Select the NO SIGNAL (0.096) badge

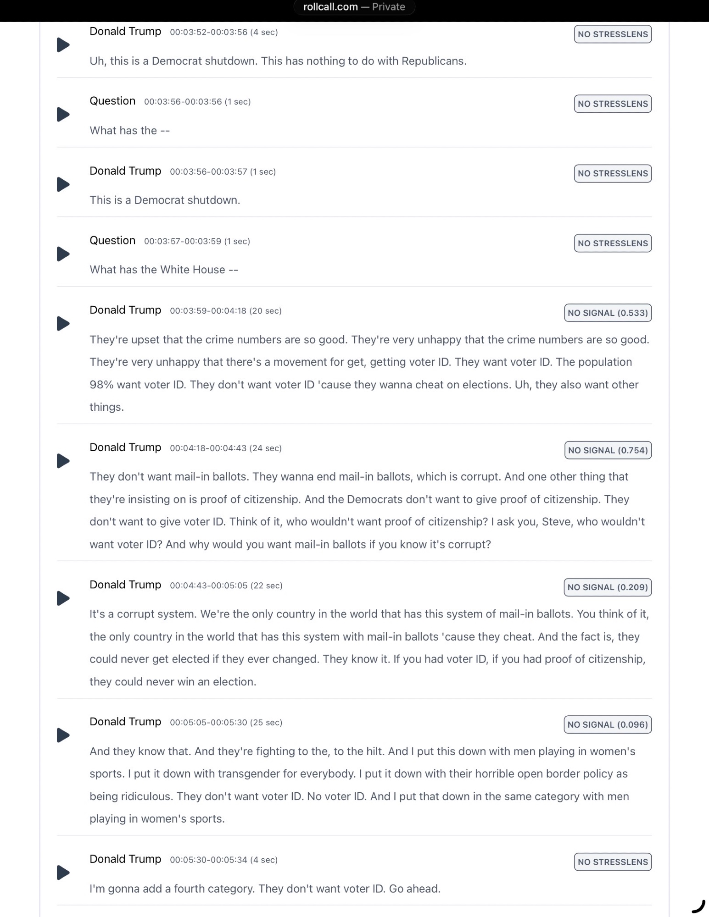click(x=608, y=724)
